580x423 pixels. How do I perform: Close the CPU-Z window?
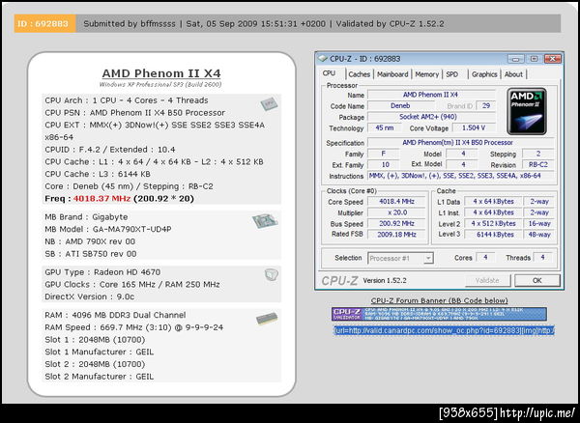[553, 59]
